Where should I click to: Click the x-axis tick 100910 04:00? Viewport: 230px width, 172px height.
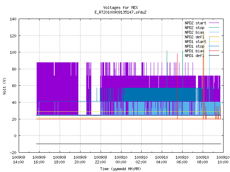tap(162, 160)
